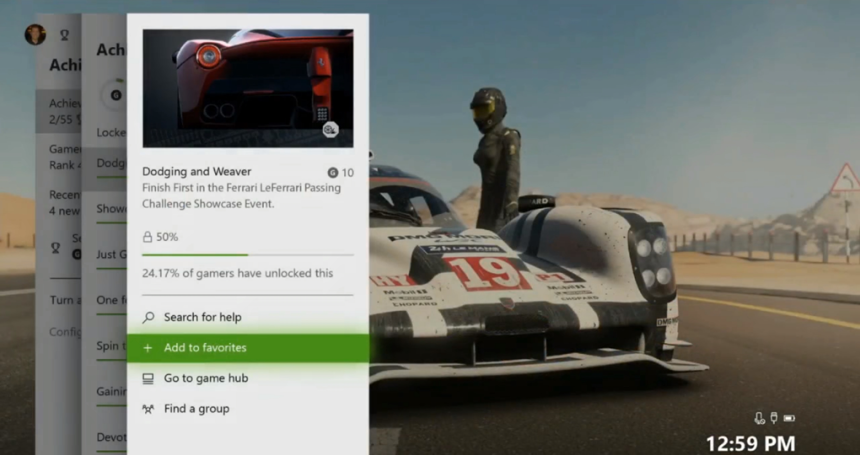Screen dimensions: 860x455
Task: Click the small badge icon on the Ferrari artwork
Action: (330, 130)
